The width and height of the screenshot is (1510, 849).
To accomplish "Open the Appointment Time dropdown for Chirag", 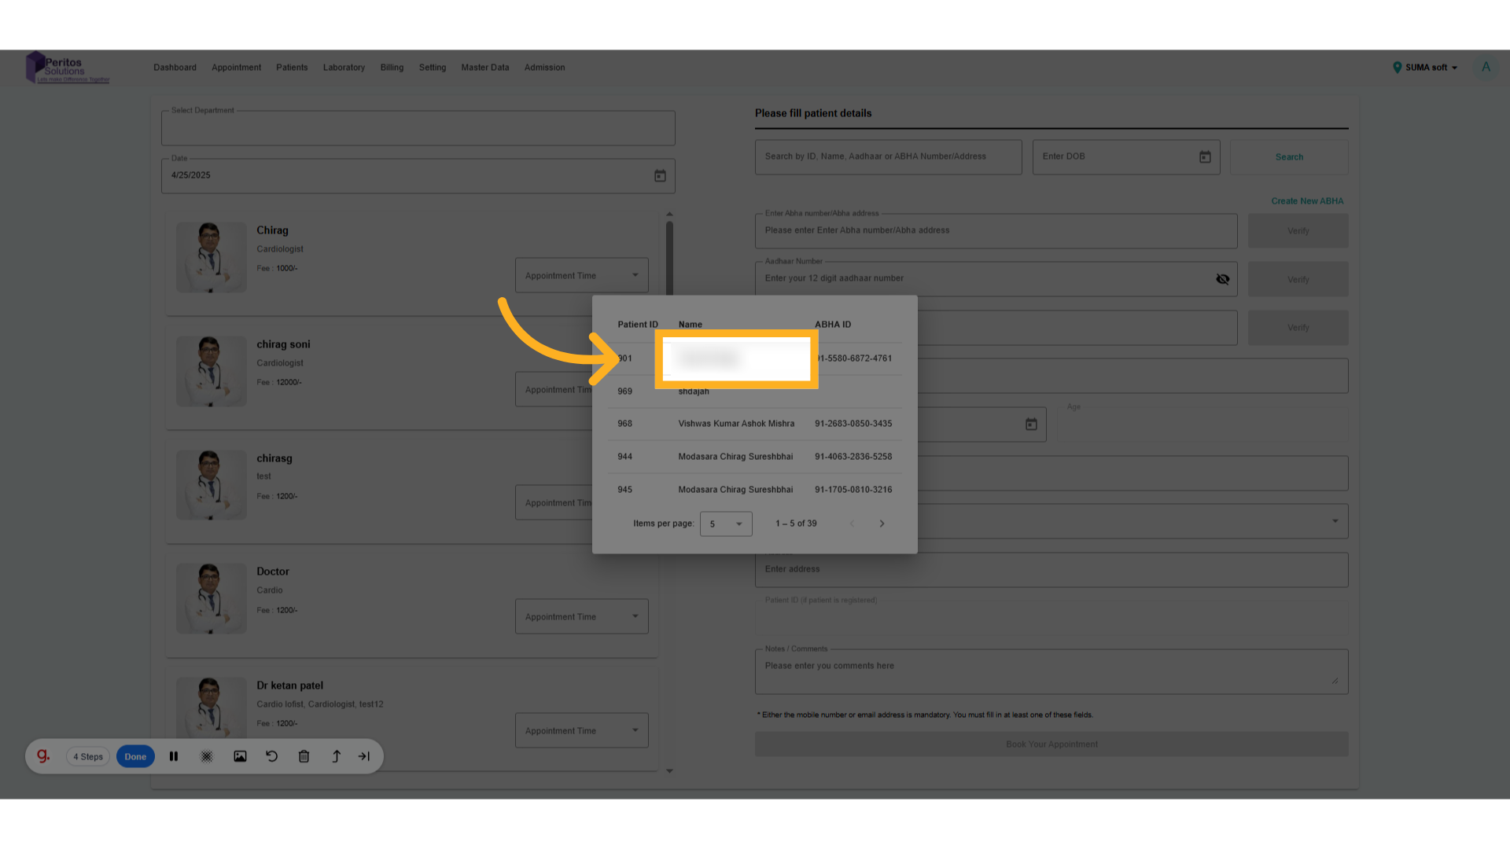I will tap(581, 274).
